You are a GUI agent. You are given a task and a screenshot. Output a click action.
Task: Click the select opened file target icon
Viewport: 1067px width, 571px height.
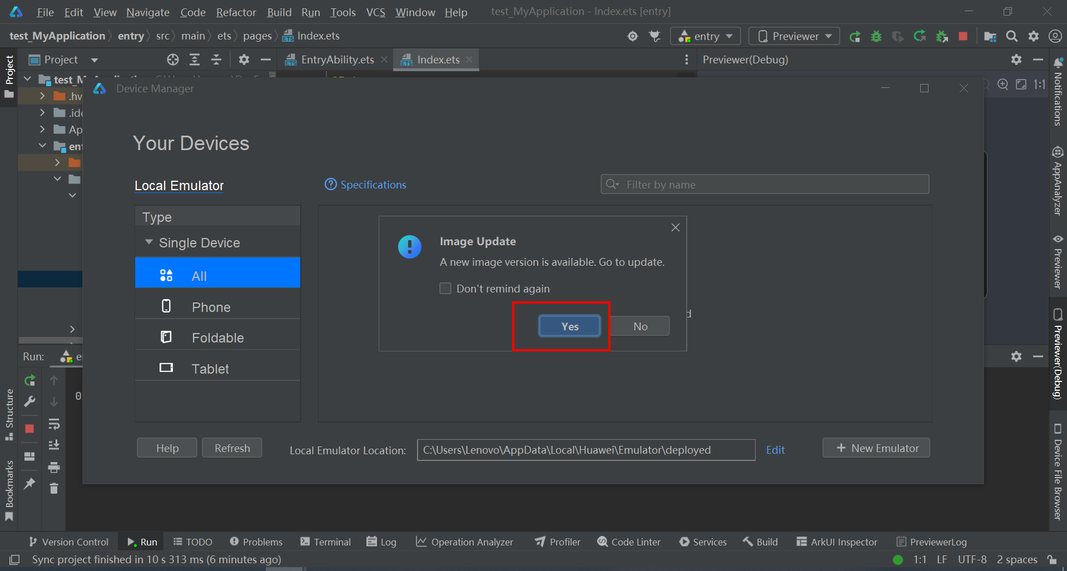173,59
